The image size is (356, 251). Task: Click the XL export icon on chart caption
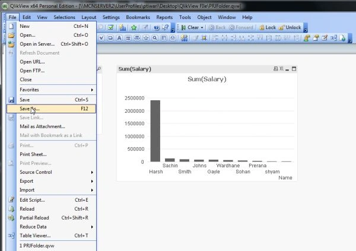[x=281, y=69]
